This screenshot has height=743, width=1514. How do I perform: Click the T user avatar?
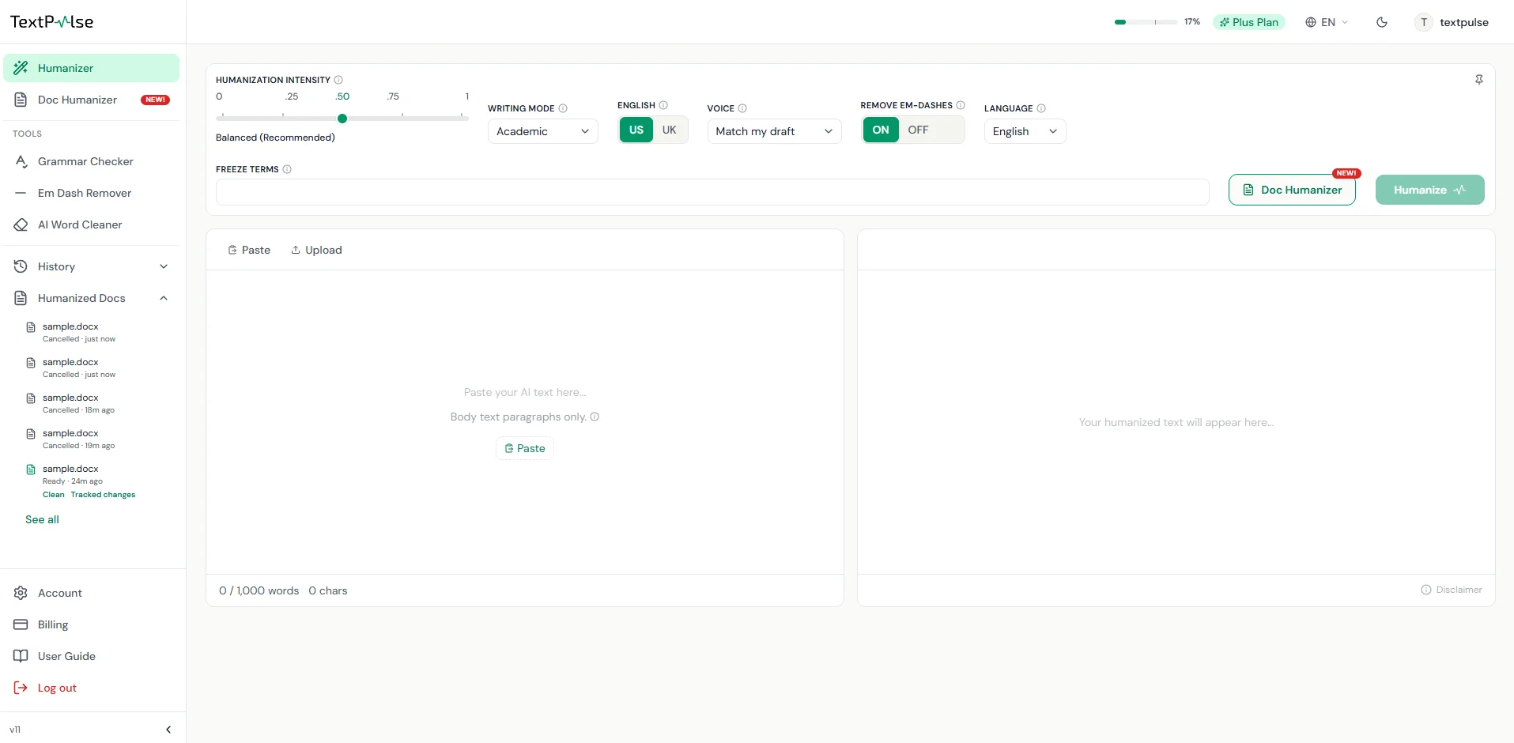tap(1424, 22)
